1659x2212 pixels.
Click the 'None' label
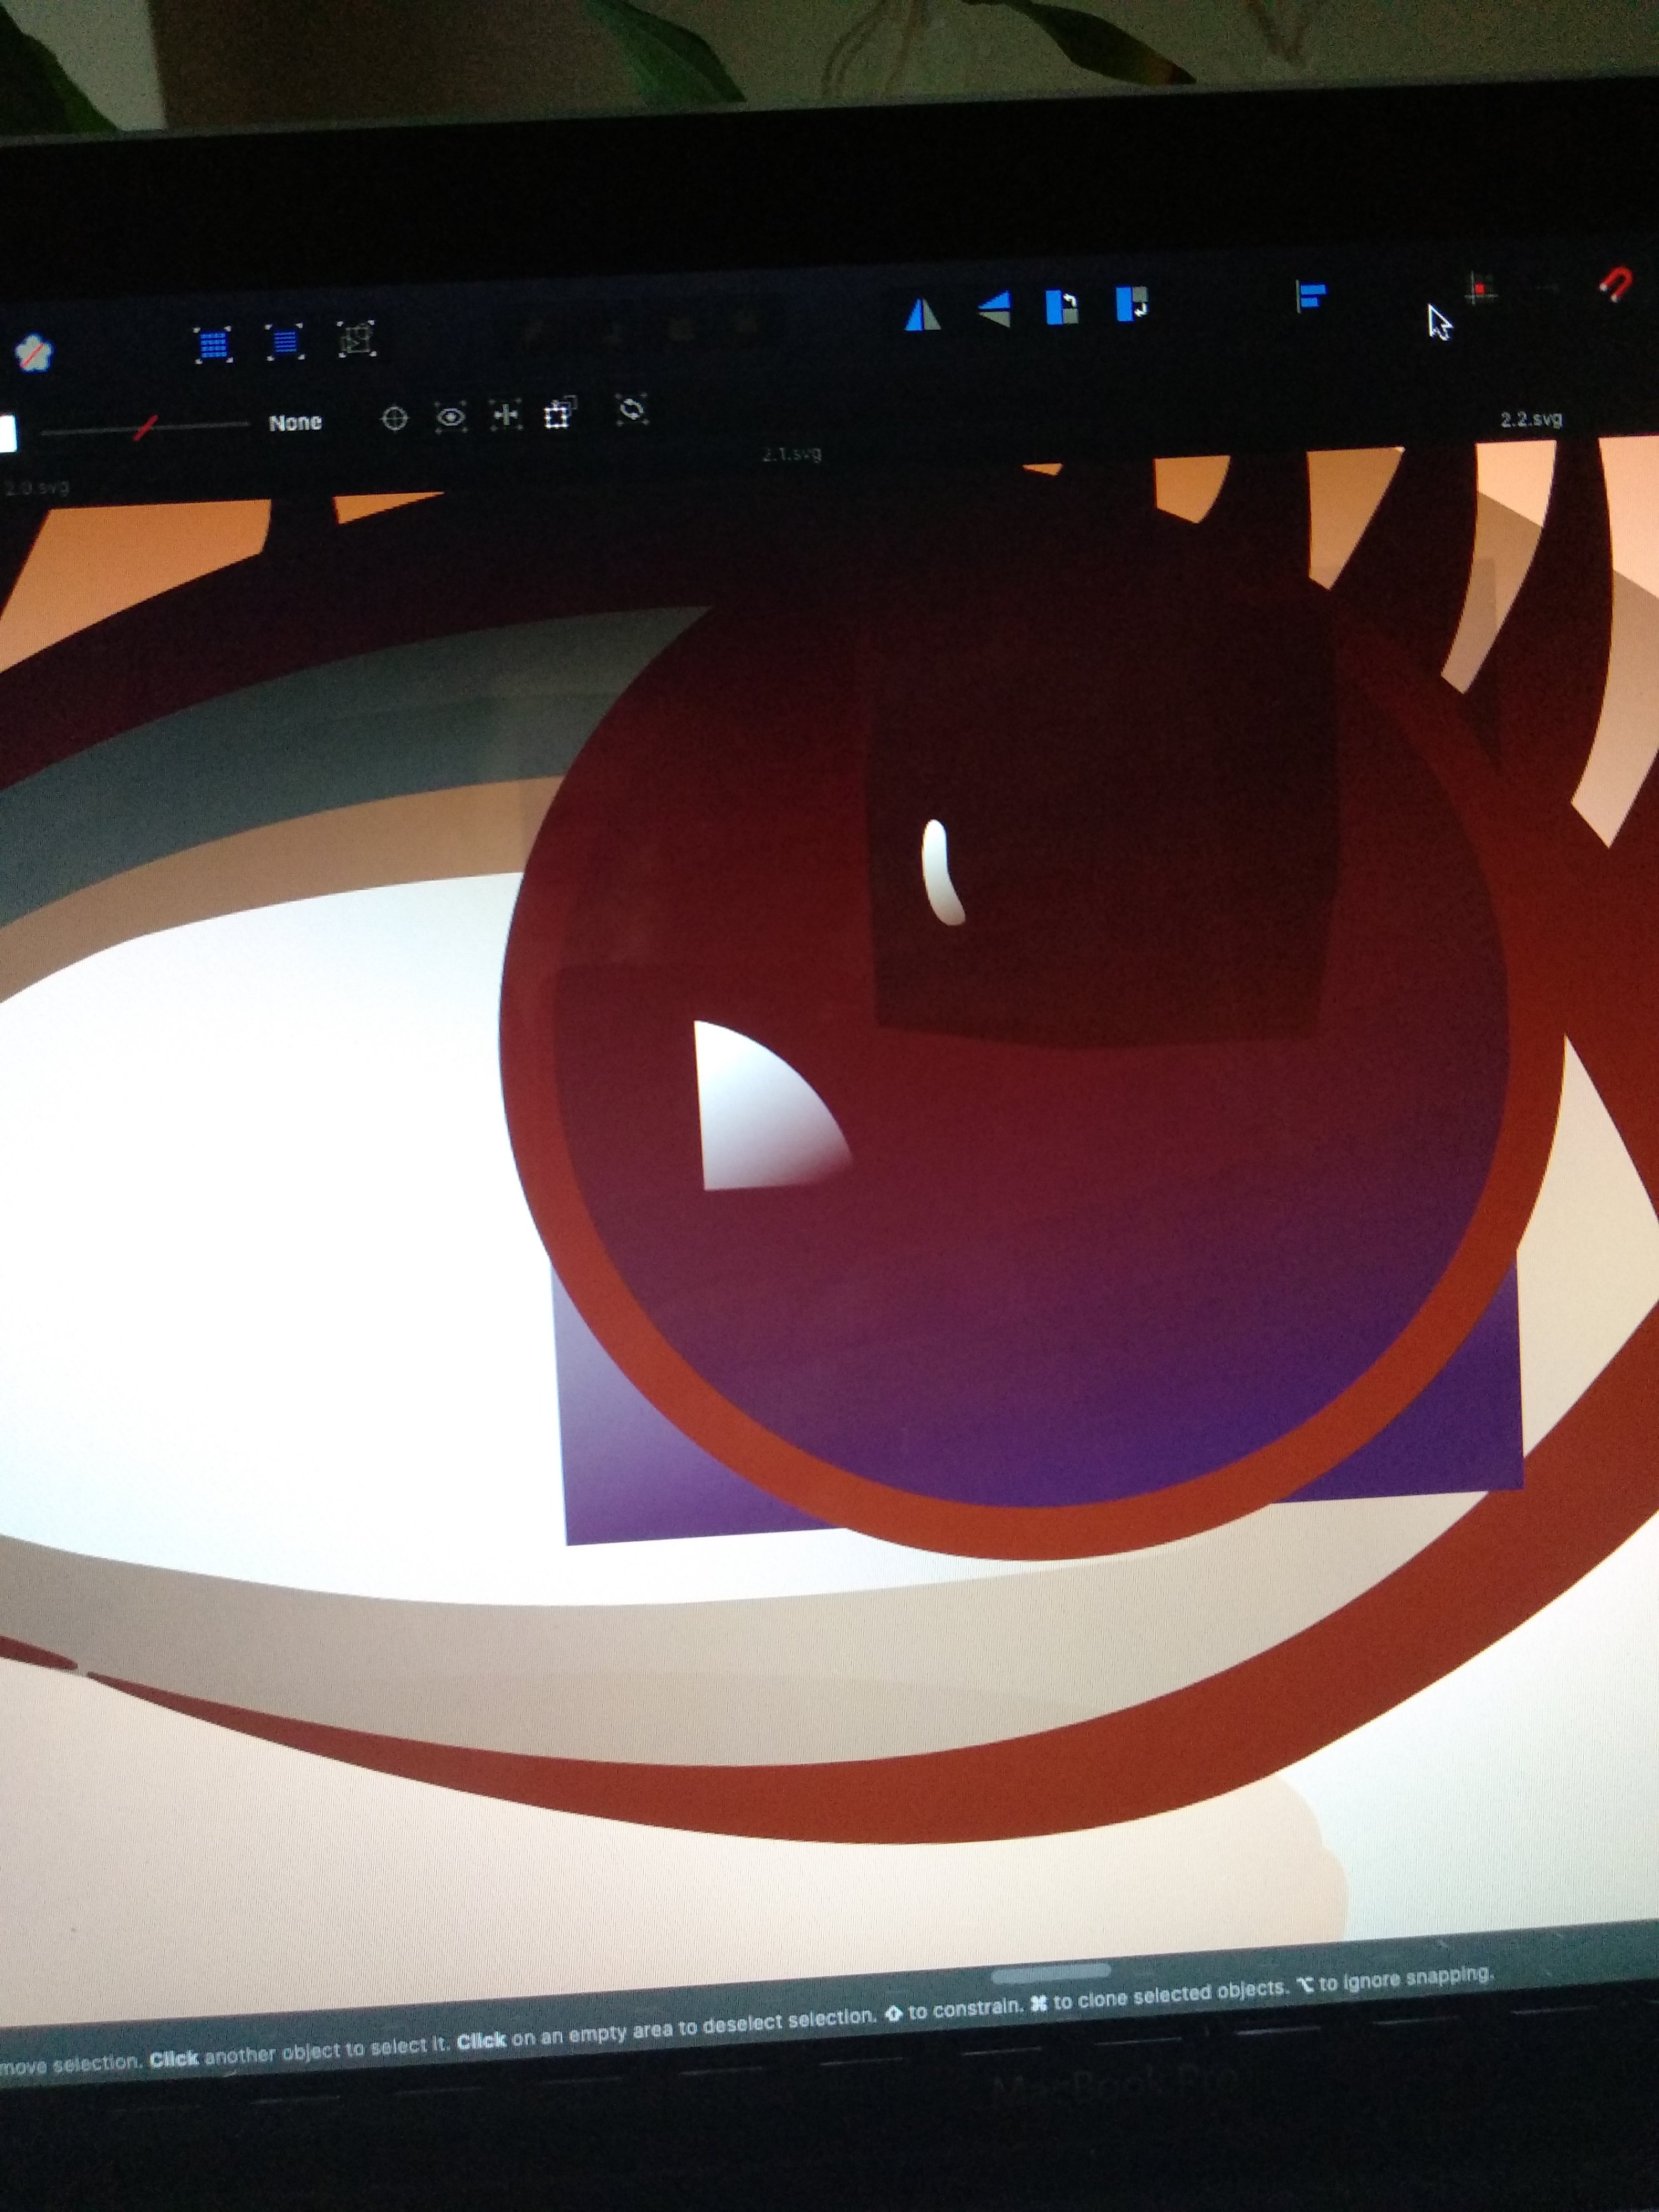tap(295, 422)
